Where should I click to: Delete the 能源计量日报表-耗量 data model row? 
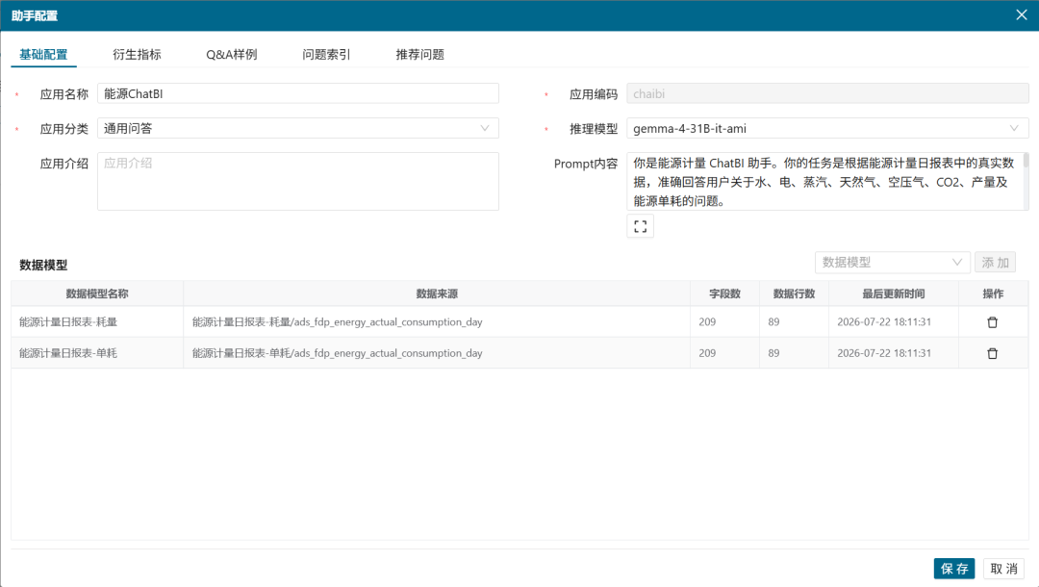[992, 322]
